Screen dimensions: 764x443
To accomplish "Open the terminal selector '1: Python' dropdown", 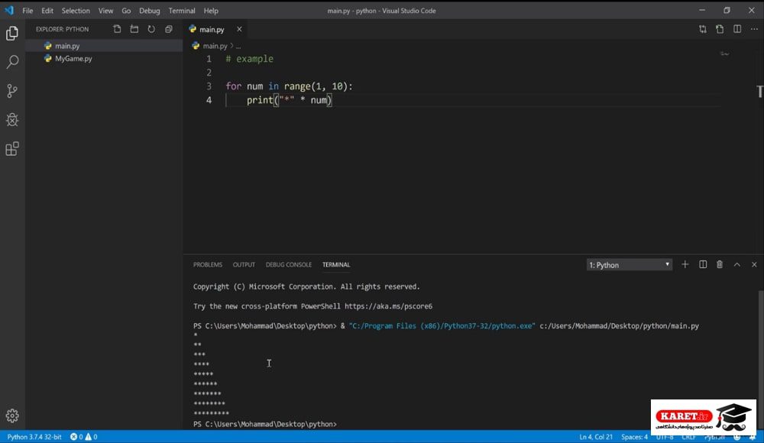I will pos(629,264).
